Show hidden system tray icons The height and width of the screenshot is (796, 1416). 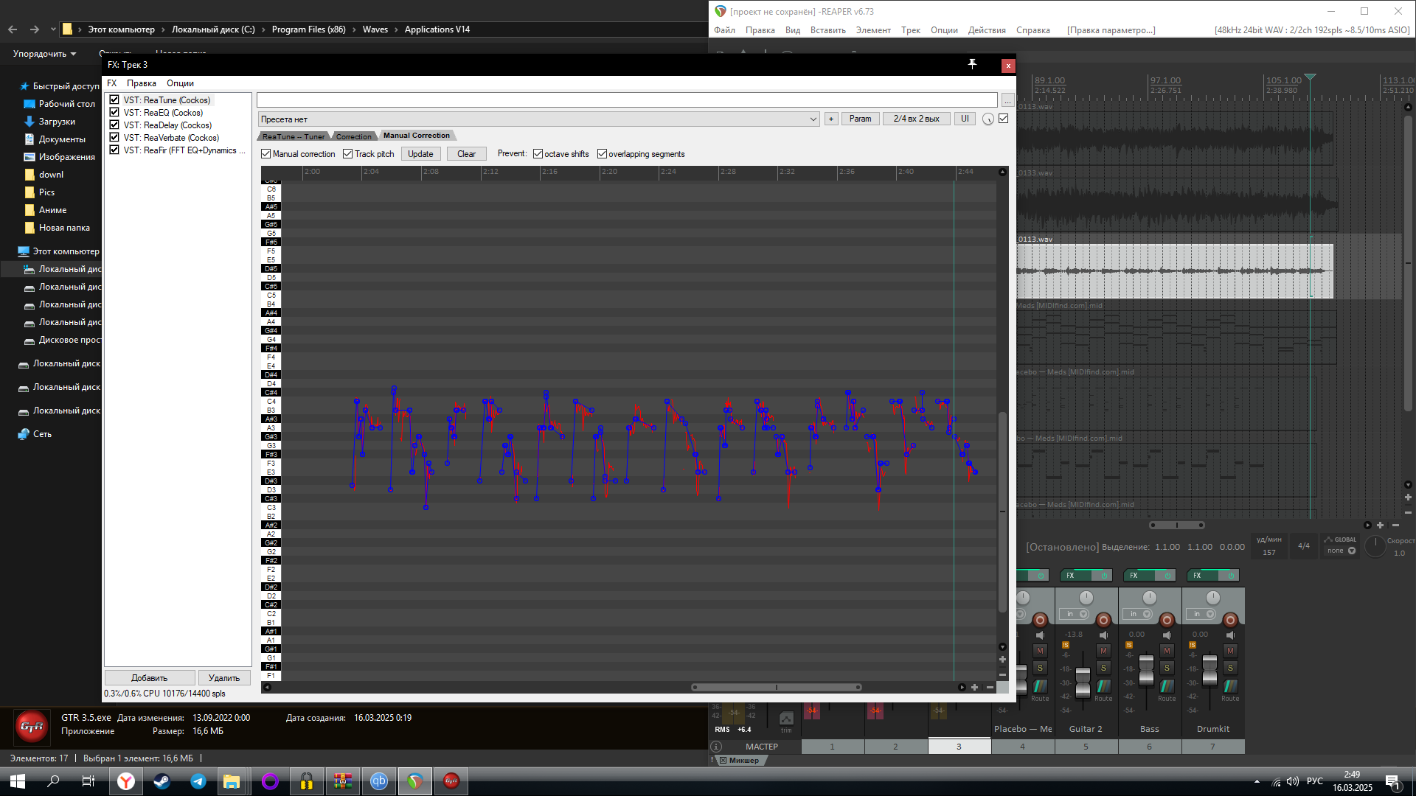click(x=1257, y=781)
